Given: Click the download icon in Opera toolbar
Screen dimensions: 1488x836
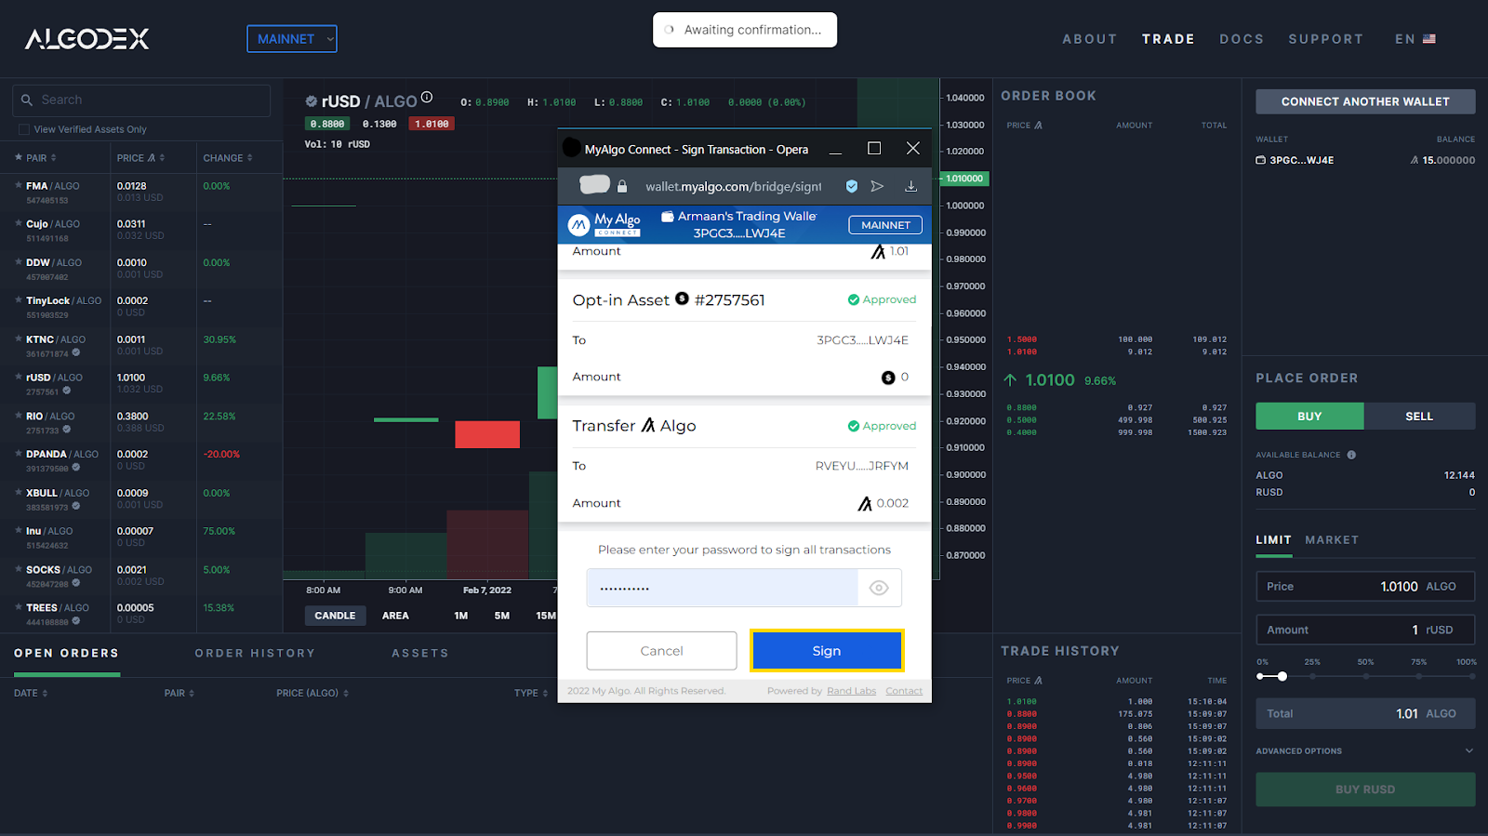Looking at the screenshot, I should pyautogui.click(x=910, y=186).
